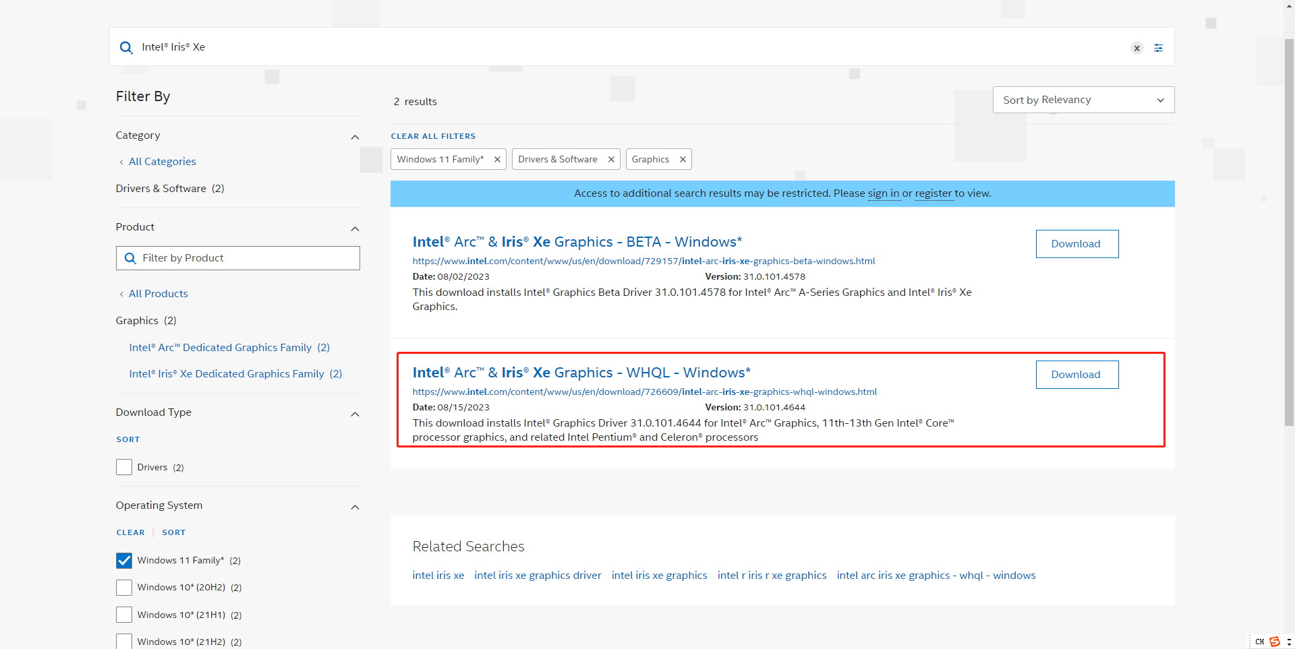The width and height of the screenshot is (1295, 649).
Task: Go back to All Categories
Action: tap(162, 162)
